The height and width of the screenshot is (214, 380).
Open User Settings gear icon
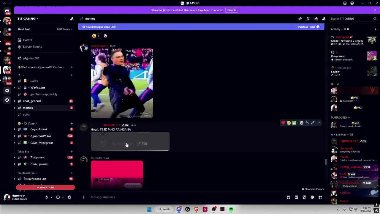(69, 197)
